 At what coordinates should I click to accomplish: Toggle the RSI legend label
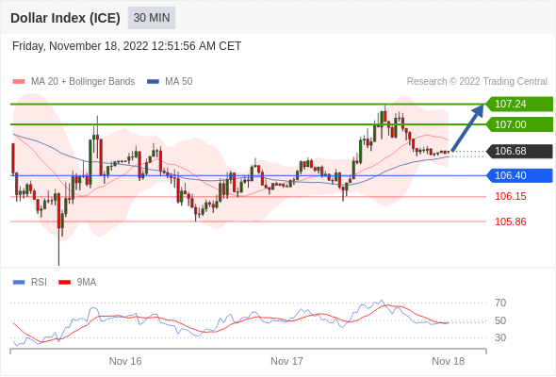[x=39, y=283]
